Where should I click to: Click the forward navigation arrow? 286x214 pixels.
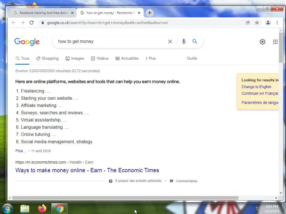coord(22,23)
